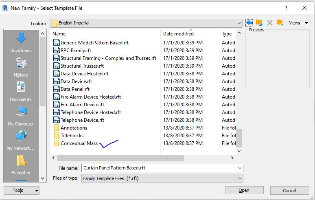Open Favorites in places sidebar
Image resolution: width=315 pixels, height=200 pixels.
21,165
